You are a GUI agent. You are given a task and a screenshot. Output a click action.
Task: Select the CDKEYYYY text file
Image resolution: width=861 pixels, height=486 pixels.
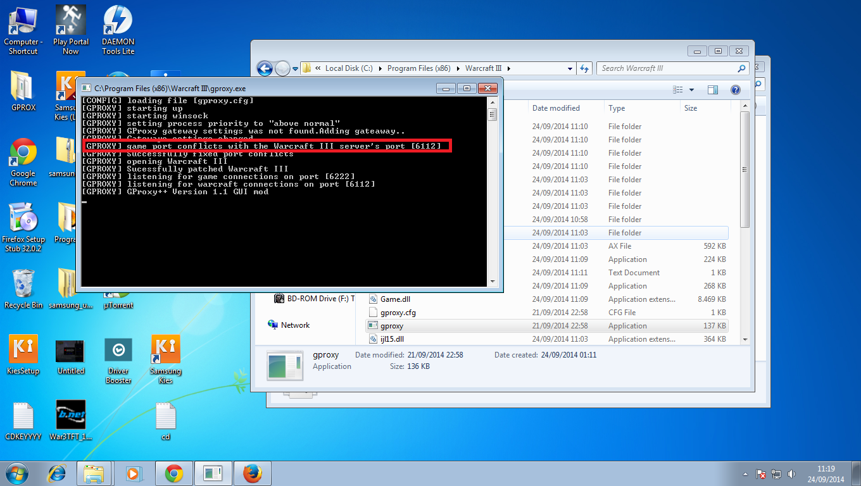[x=23, y=421]
